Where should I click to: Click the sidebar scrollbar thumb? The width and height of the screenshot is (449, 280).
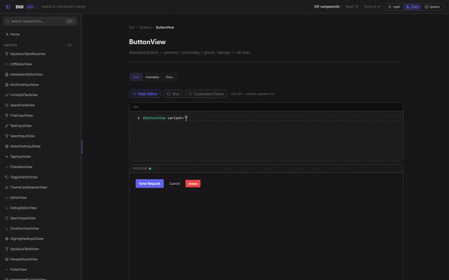click(x=82, y=147)
